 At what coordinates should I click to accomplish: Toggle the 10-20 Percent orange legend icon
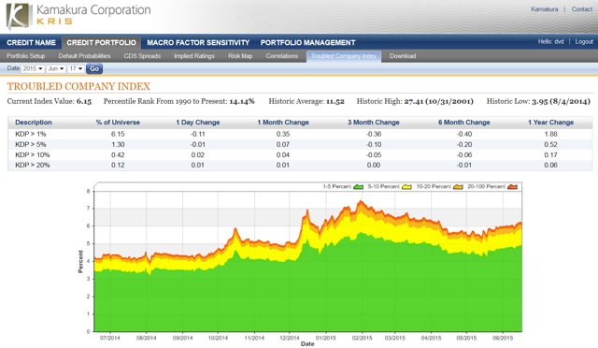[458, 187]
